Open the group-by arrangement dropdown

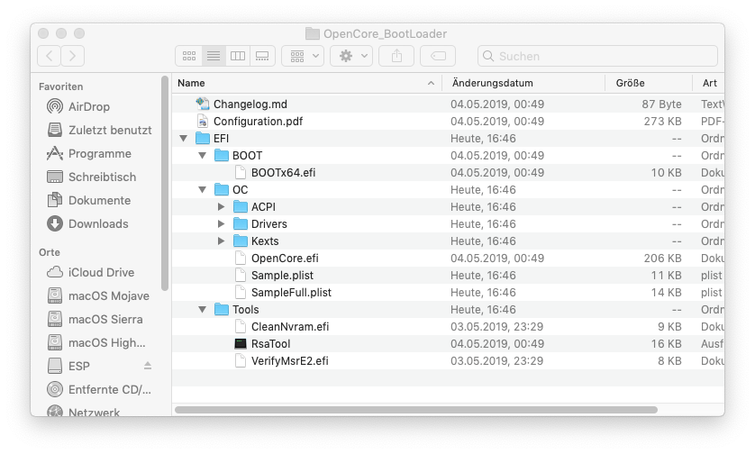[303, 56]
